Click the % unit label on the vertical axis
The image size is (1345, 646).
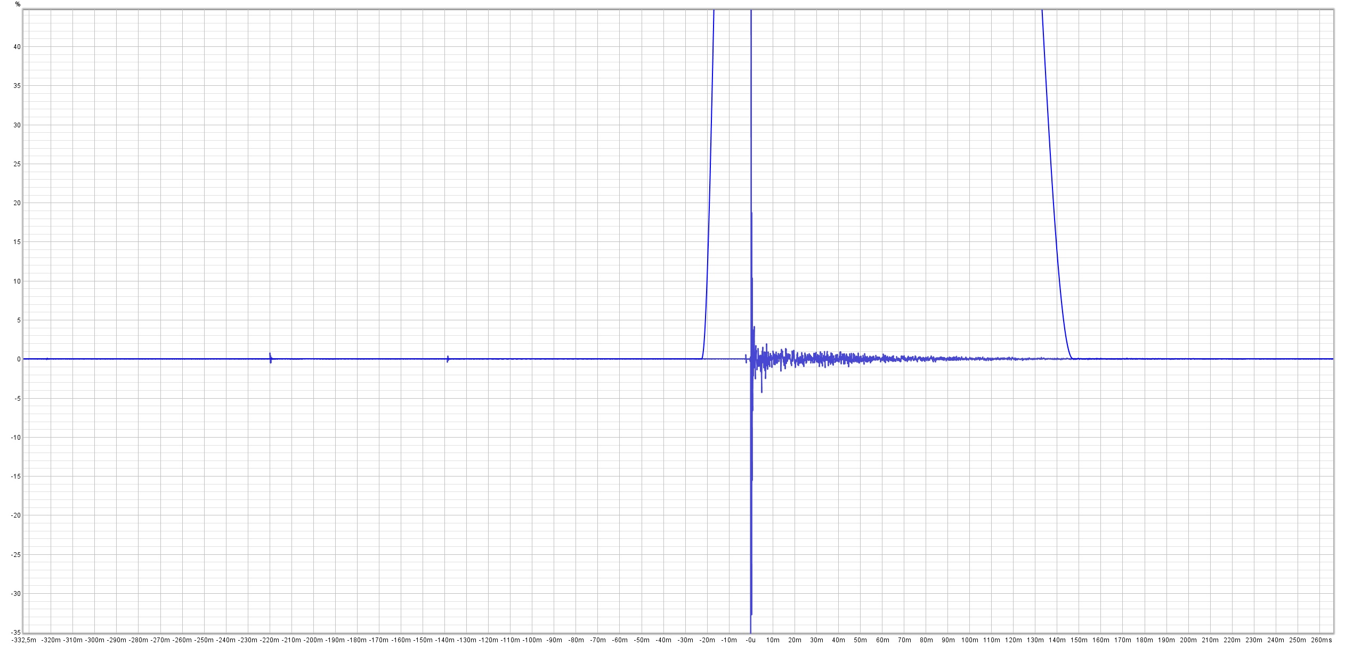[18, 4]
